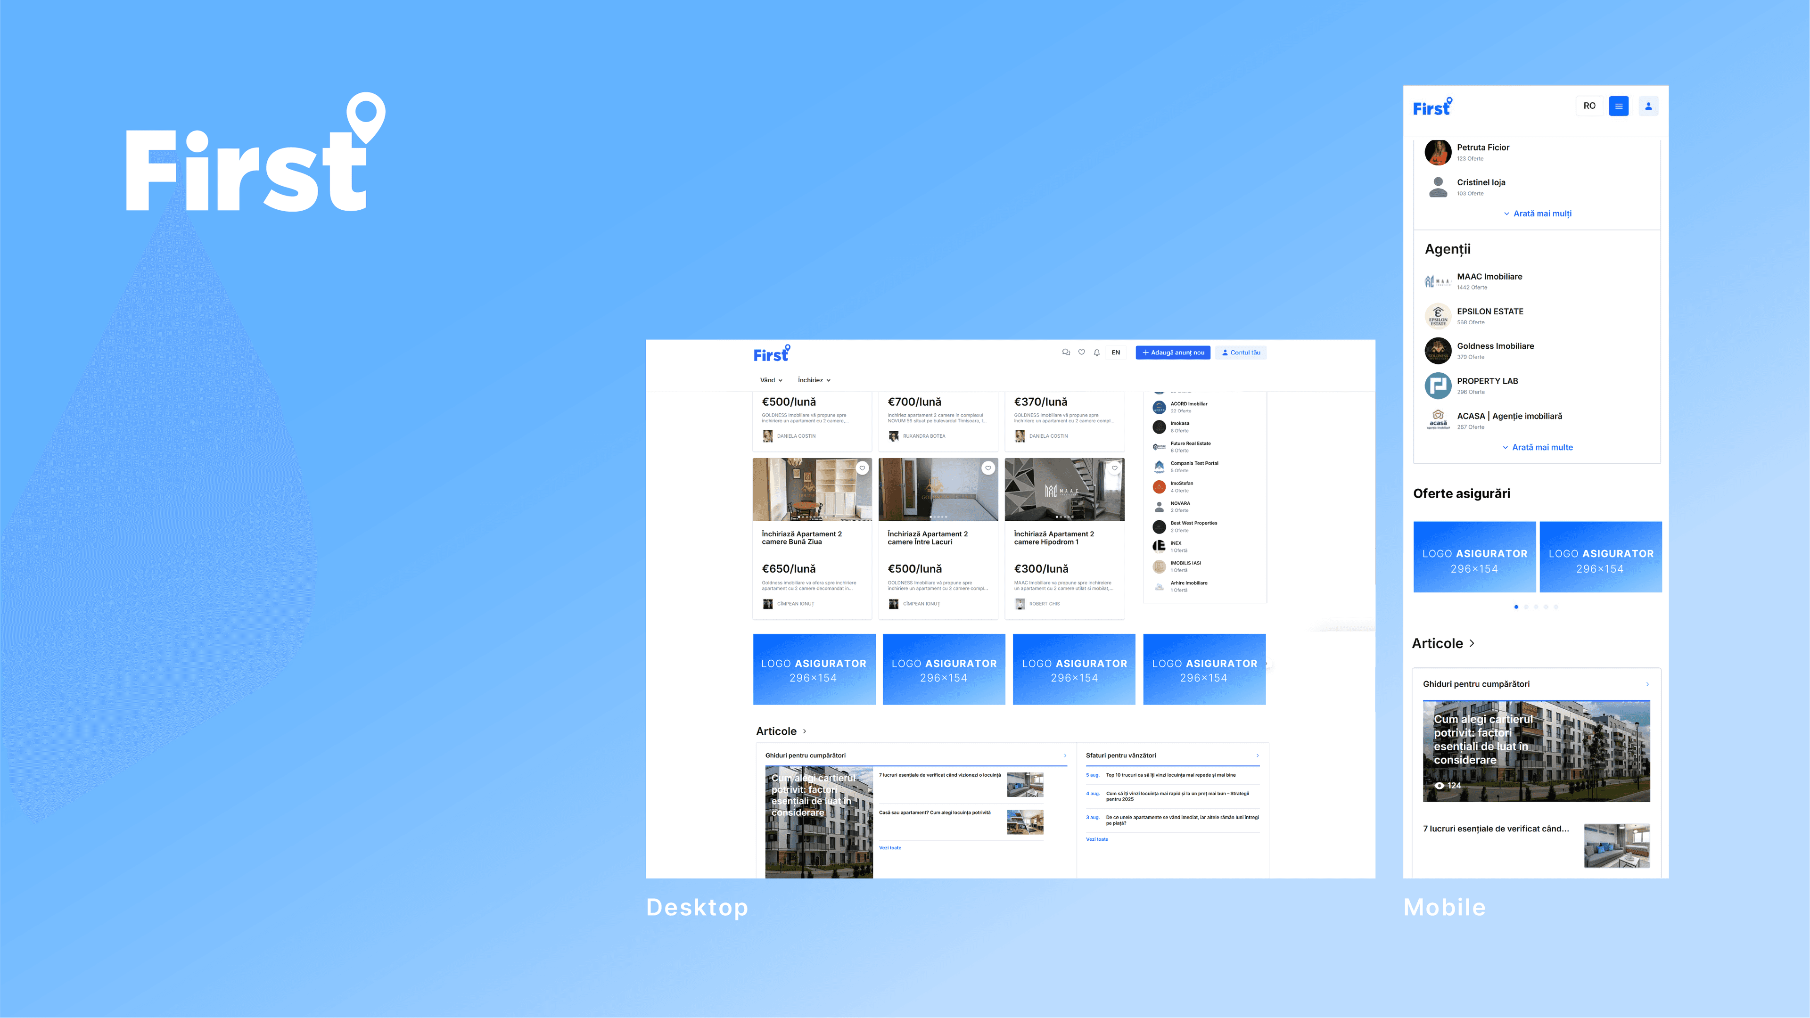Click Adaugă anunț nou button
1810x1018 pixels.
point(1173,353)
